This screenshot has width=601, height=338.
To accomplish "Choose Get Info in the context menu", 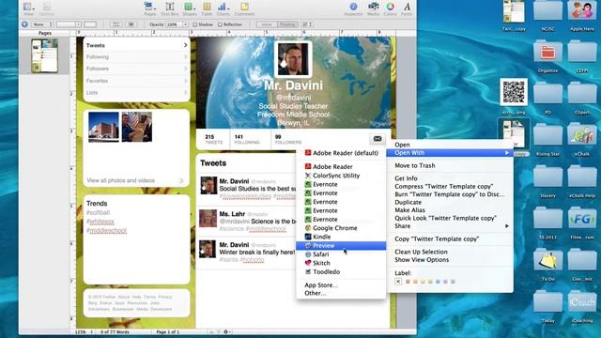I will tap(406, 178).
